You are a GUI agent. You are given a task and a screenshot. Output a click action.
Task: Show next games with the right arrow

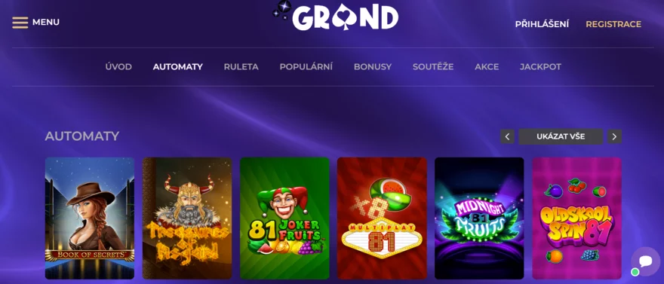click(614, 136)
